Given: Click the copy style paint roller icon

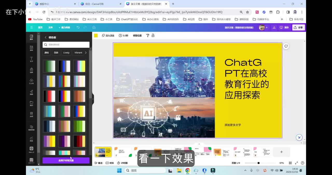Looking at the screenshot, I should tap(148, 36).
